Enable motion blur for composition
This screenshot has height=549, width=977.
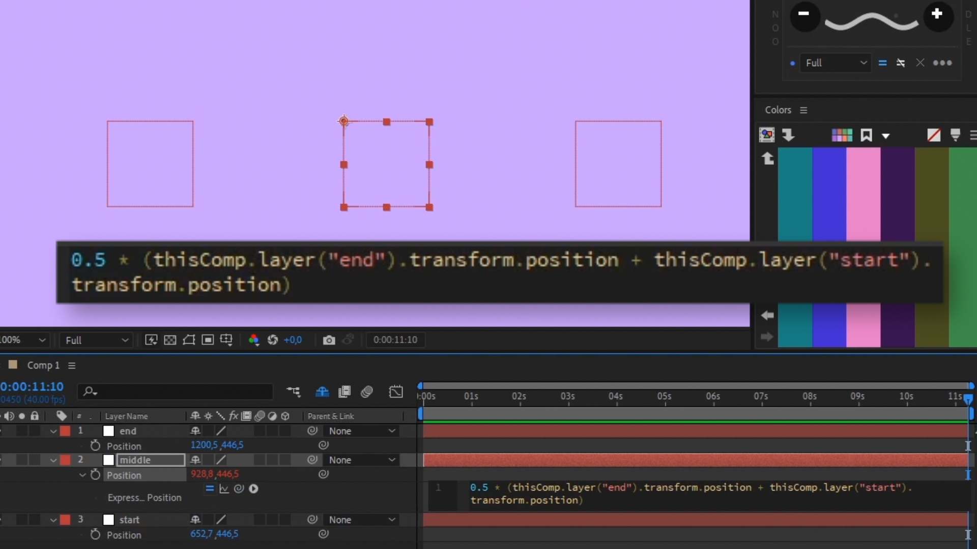367,391
